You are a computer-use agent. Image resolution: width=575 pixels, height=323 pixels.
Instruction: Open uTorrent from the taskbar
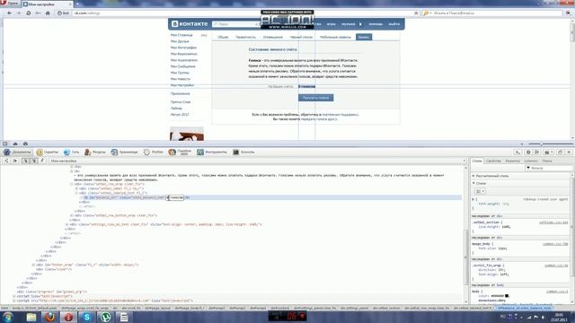[106, 317]
